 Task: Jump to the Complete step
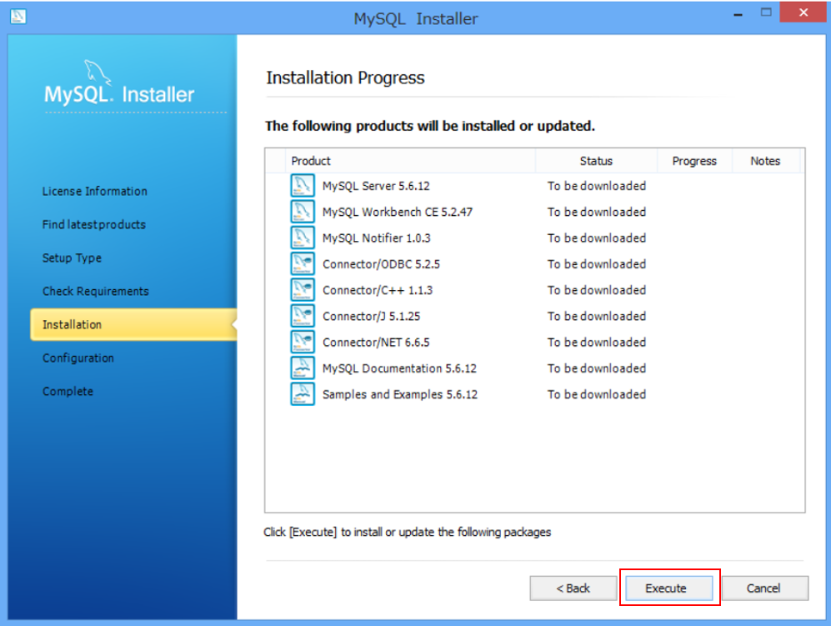68,392
